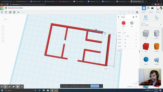This screenshot has width=163, height=92.
Task: Switch to the My Attendance browser tab
Action: point(122,2)
